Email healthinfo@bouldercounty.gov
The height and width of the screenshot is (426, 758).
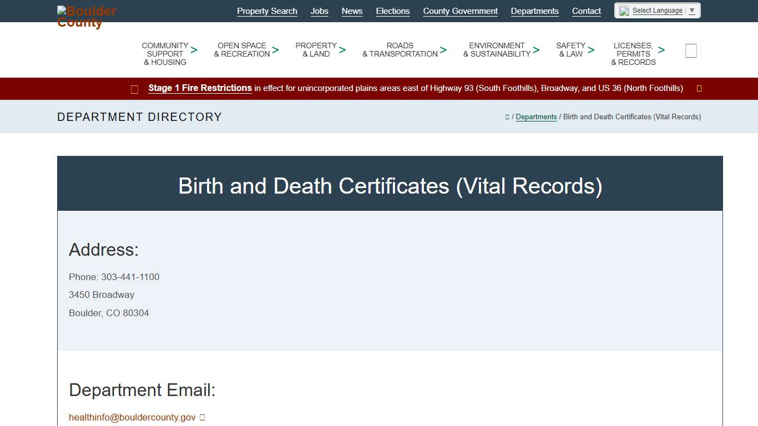[132, 417]
